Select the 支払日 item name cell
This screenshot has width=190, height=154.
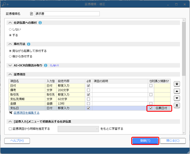coord(27,108)
